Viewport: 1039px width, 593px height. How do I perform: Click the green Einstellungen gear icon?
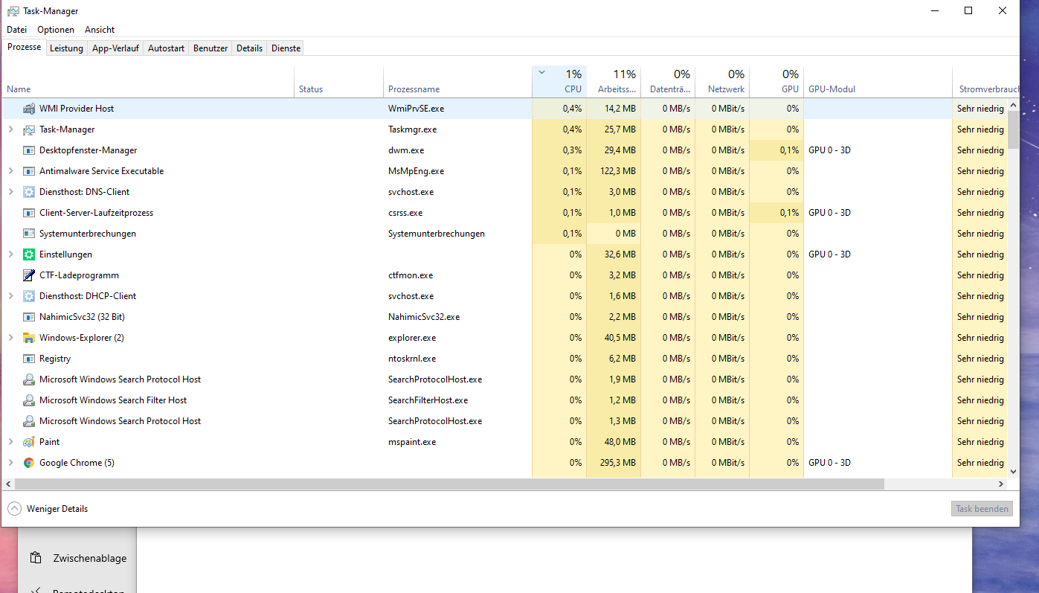29,254
